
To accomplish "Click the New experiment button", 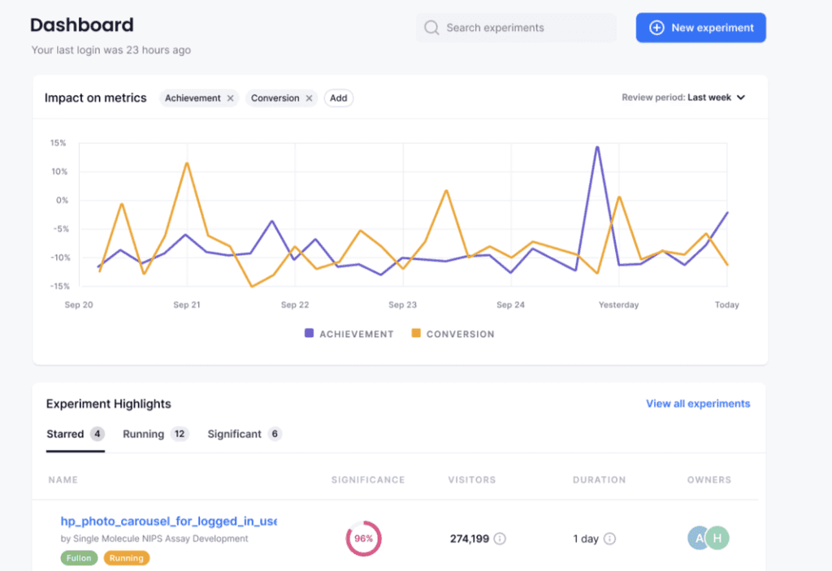I will tap(701, 28).
